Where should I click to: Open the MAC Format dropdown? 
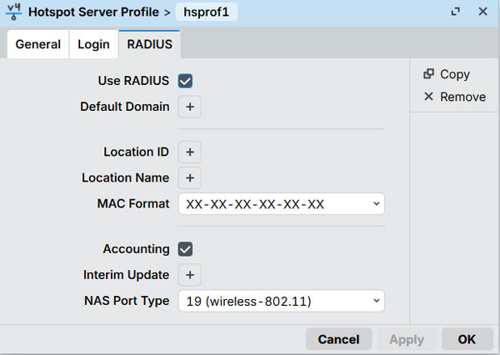coord(281,203)
